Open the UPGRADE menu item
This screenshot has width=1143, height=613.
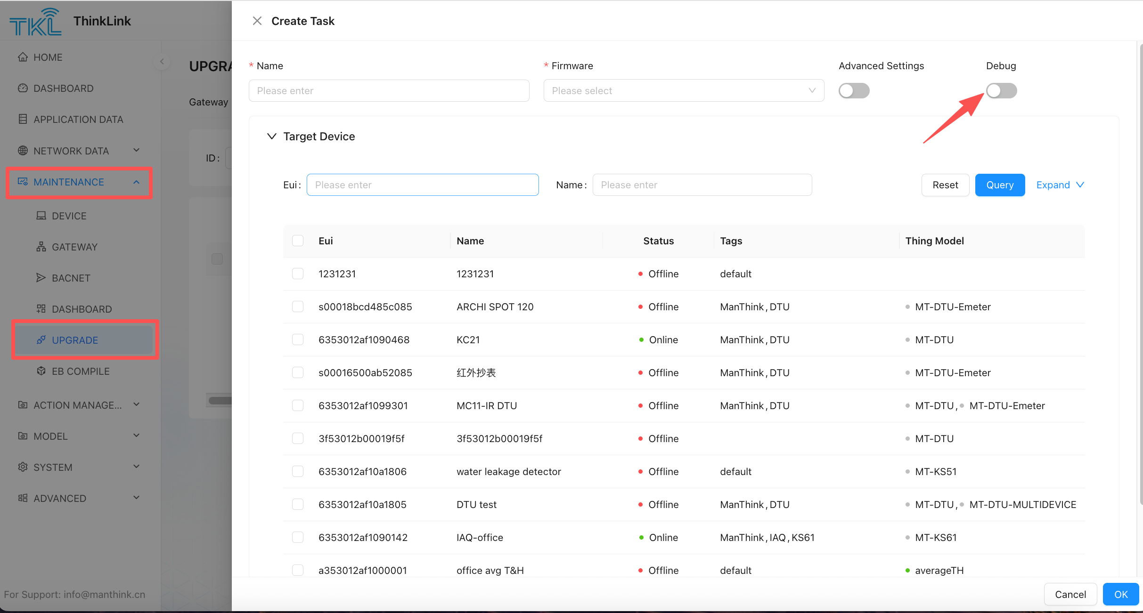point(75,340)
